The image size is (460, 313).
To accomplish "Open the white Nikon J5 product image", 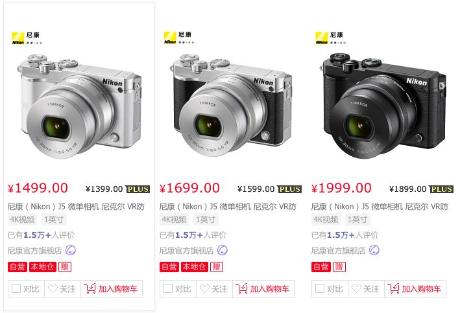I will tap(80, 106).
